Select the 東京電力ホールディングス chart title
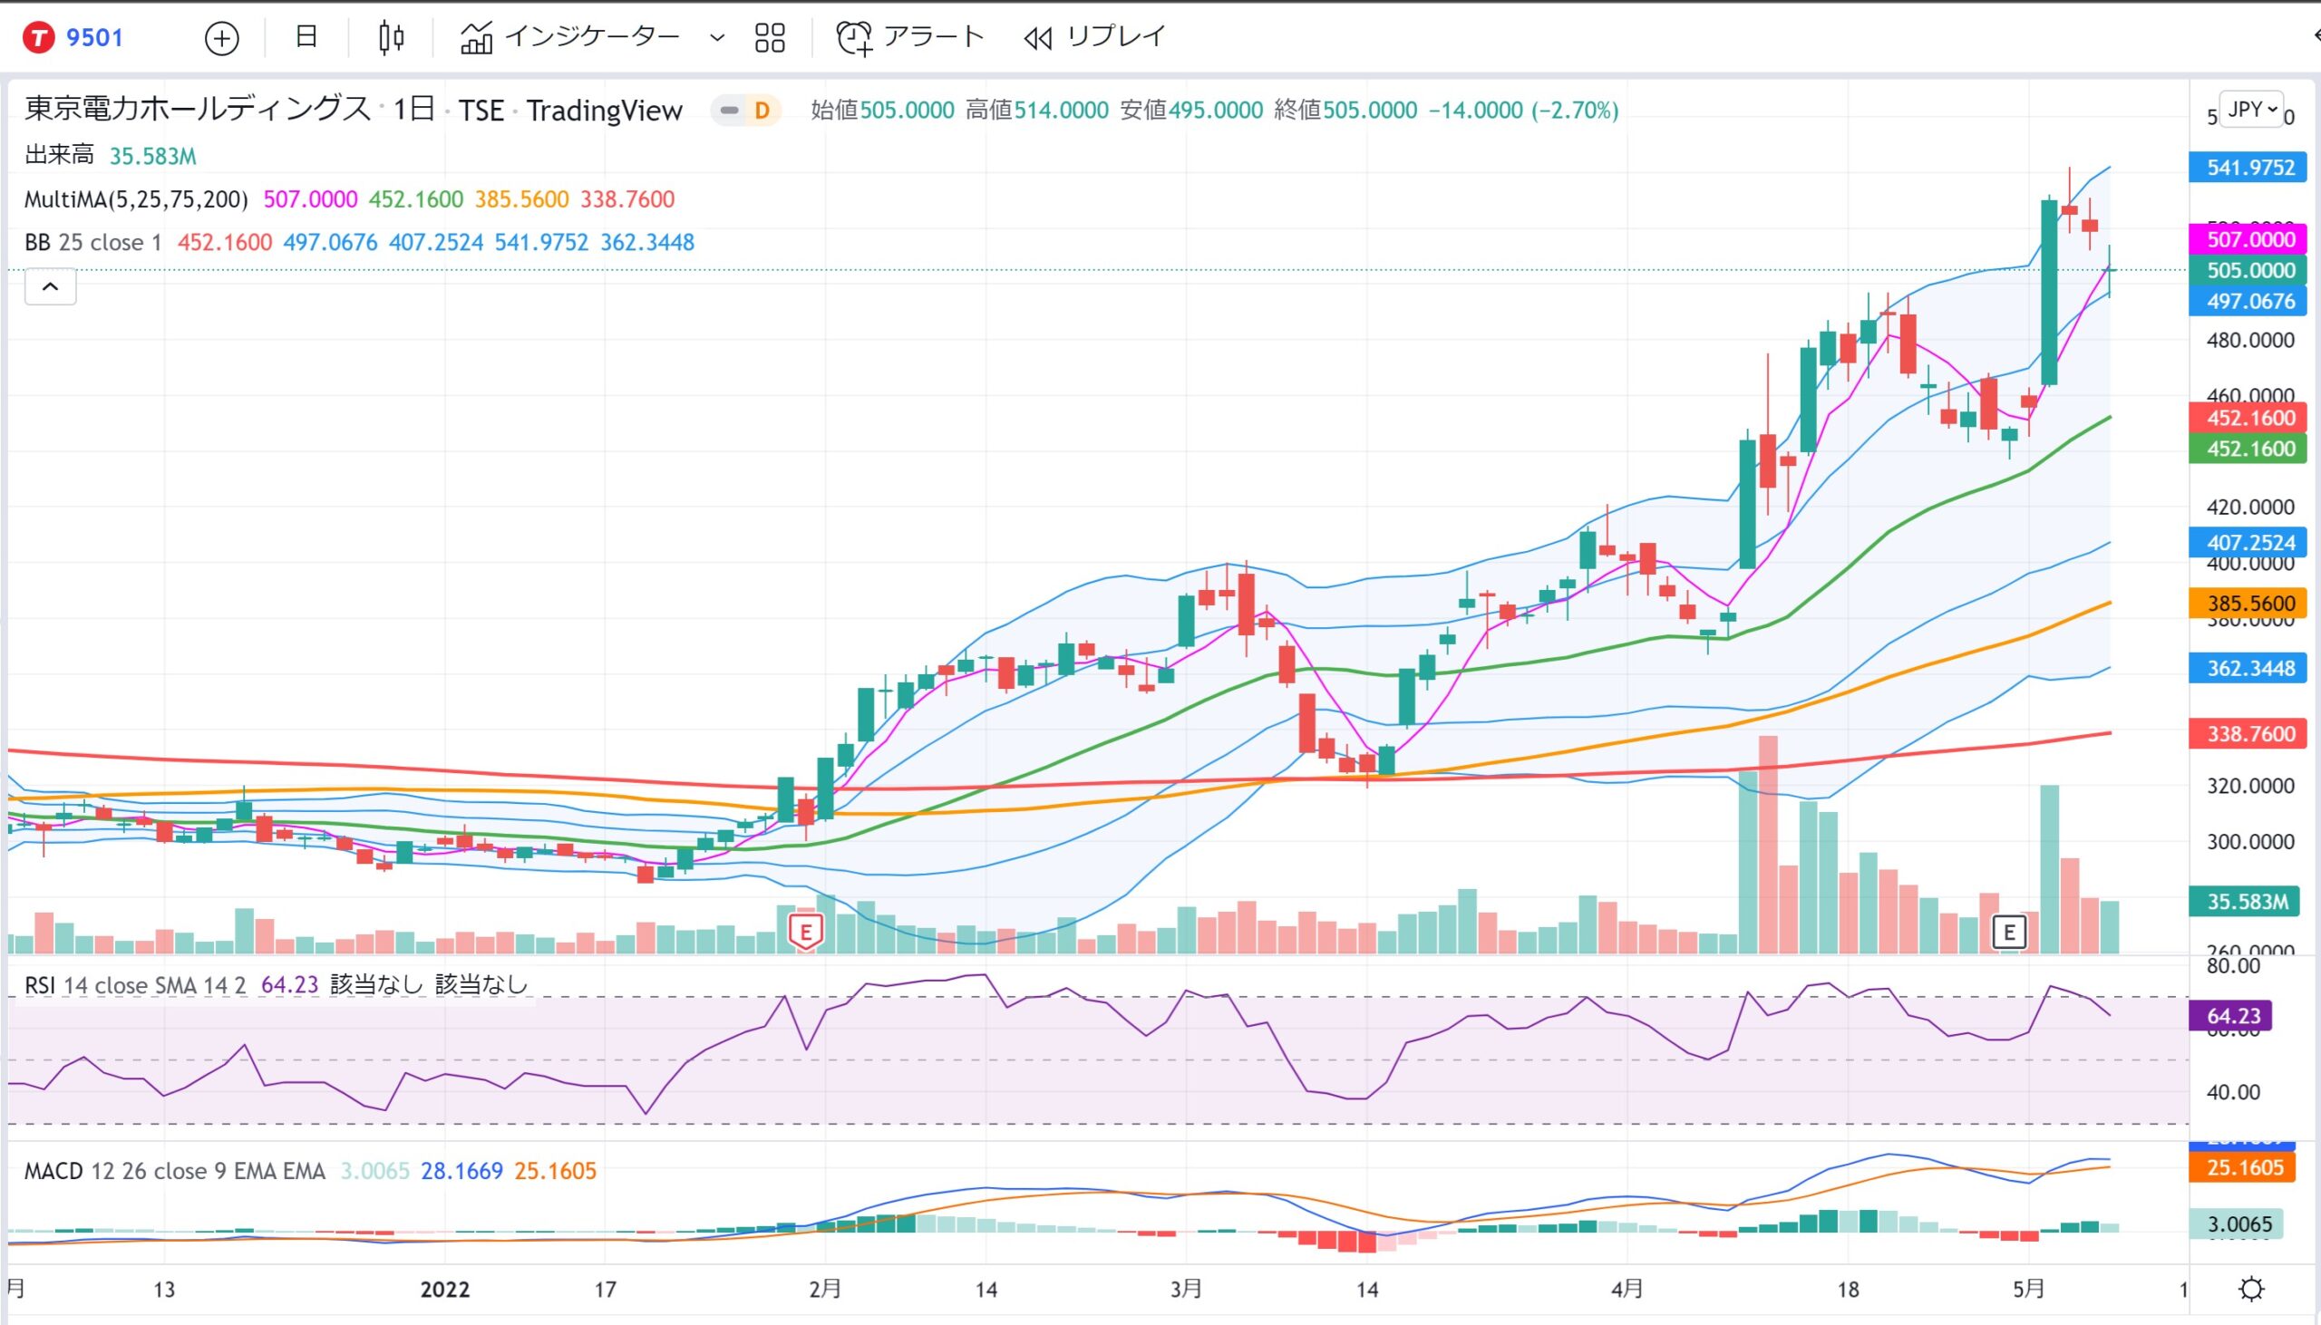This screenshot has width=2321, height=1325. (x=198, y=109)
